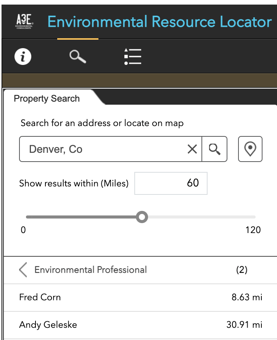Activate locate on map pin button
The image size is (277, 340).
tap(250, 149)
